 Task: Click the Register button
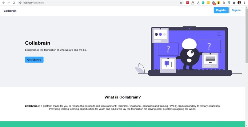[x=221, y=10]
